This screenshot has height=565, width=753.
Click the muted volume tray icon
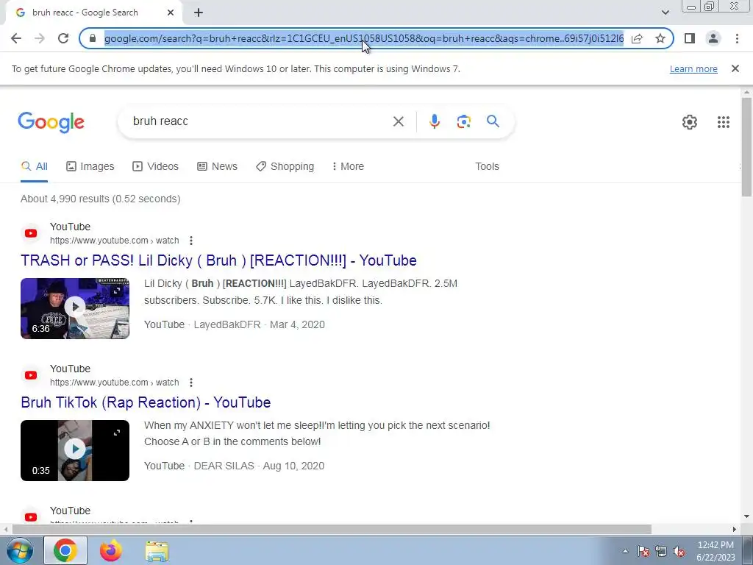pos(679,552)
